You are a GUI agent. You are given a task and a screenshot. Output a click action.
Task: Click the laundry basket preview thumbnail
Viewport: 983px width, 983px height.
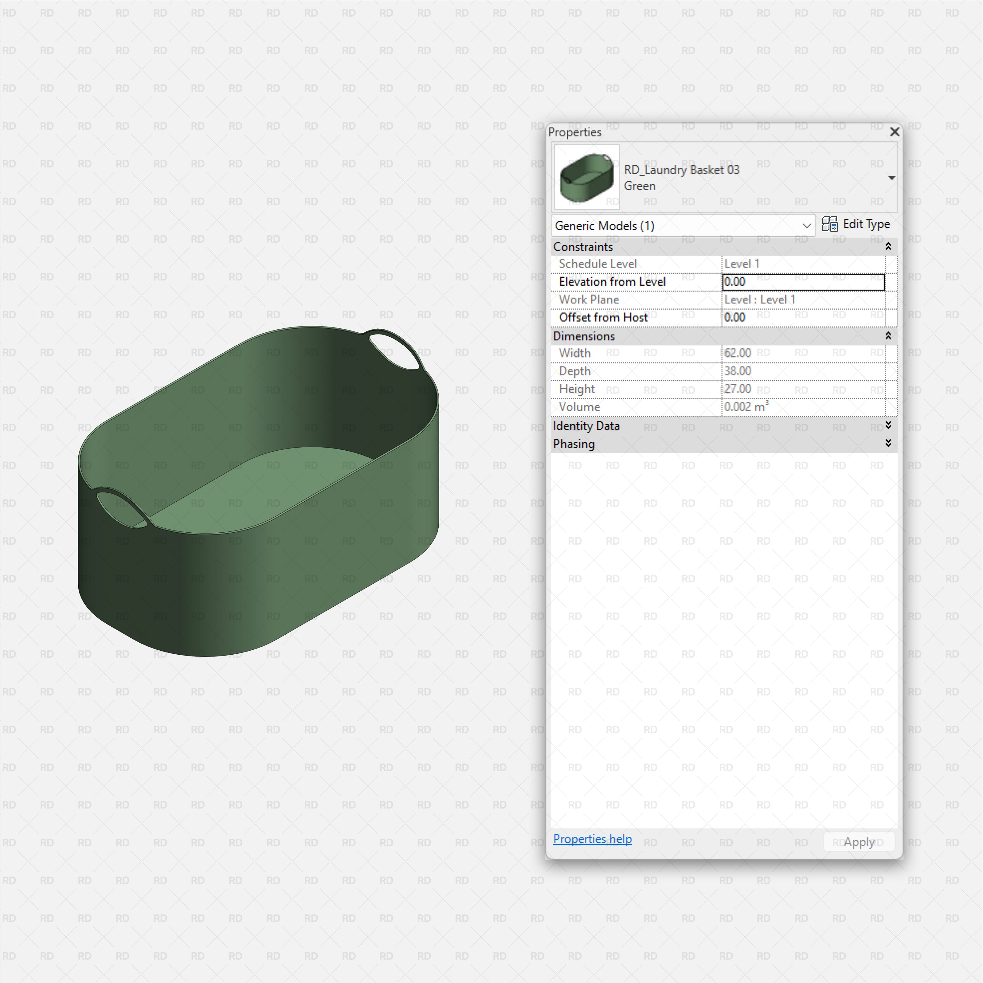586,178
